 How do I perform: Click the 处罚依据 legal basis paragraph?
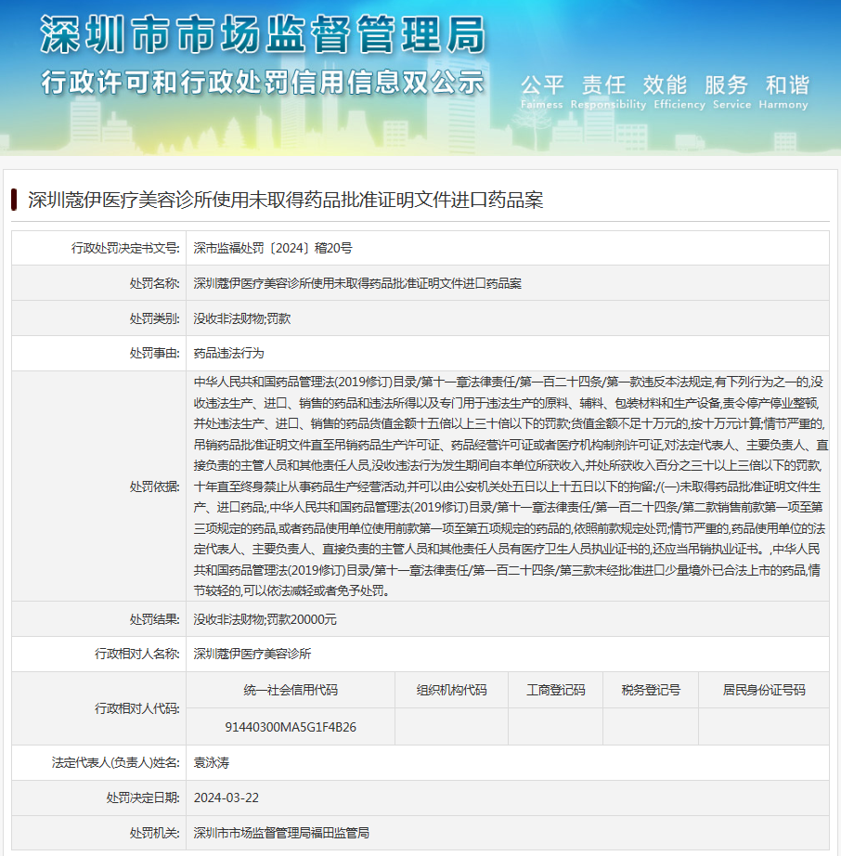(x=507, y=486)
